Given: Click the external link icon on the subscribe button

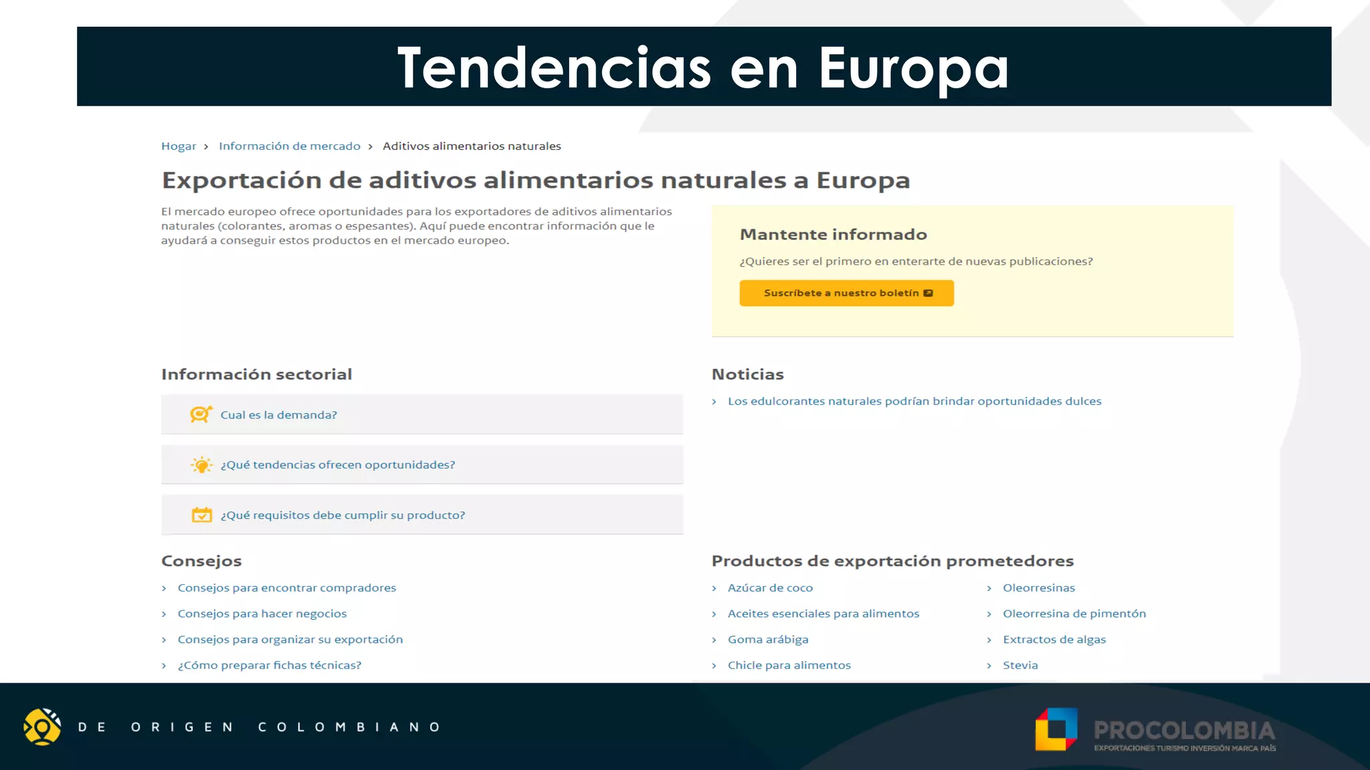Looking at the screenshot, I should (x=928, y=293).
